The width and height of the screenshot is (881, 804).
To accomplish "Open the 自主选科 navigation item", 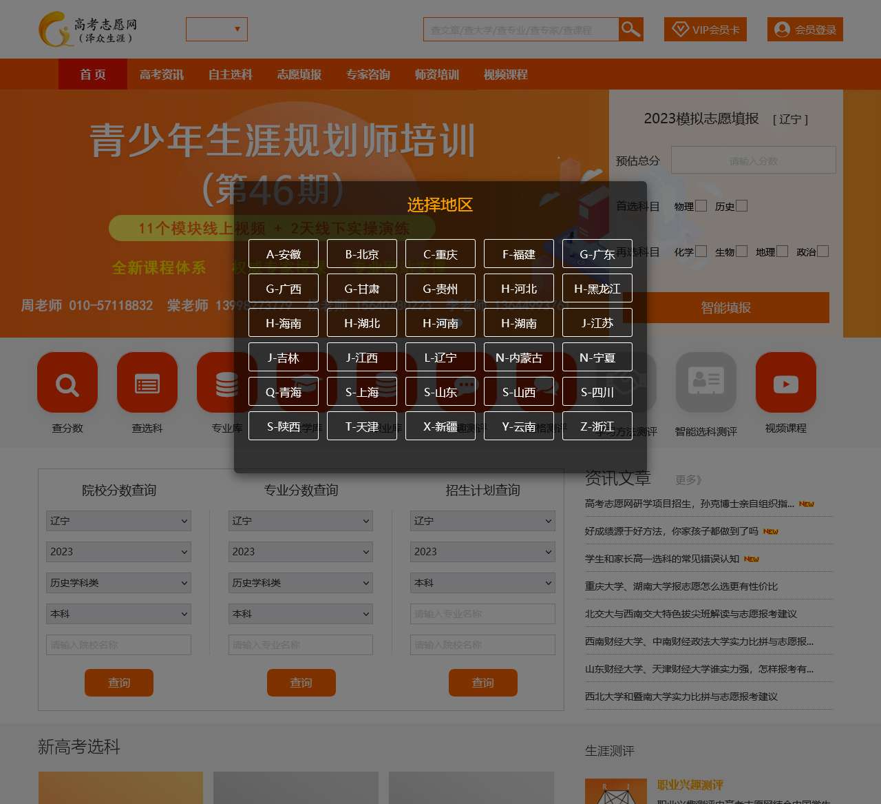I will pos(231,74).
